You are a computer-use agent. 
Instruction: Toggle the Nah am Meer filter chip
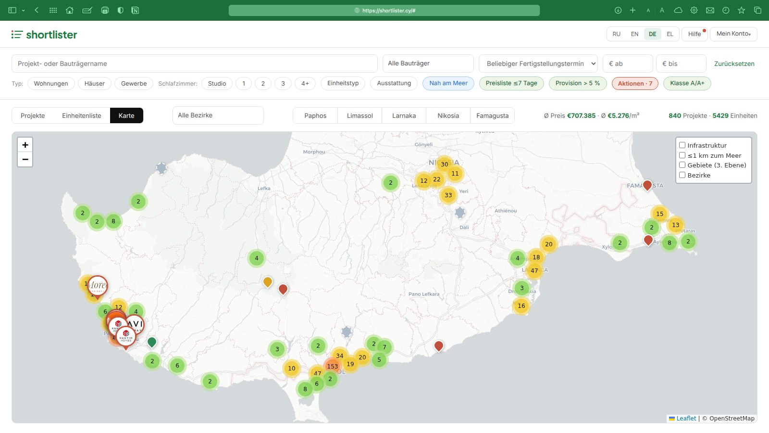click(x=448, y=83)
